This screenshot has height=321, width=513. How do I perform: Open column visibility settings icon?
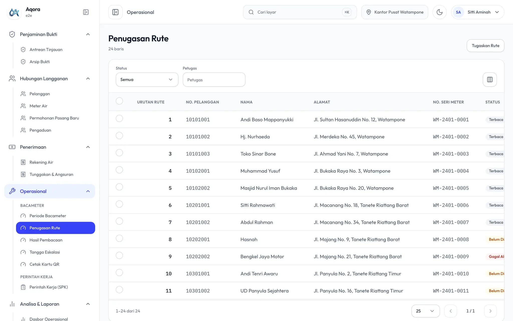490,79
